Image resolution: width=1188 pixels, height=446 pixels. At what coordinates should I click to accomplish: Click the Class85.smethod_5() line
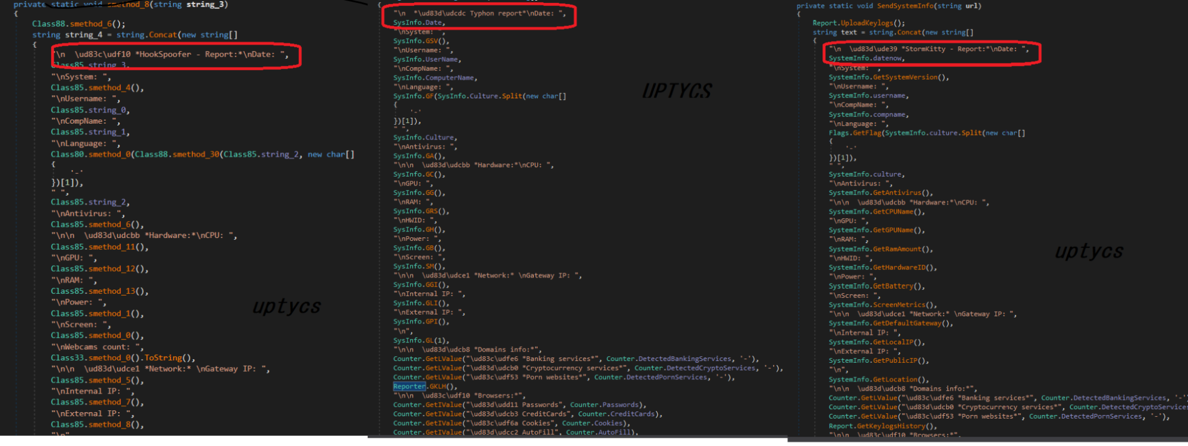97,380
